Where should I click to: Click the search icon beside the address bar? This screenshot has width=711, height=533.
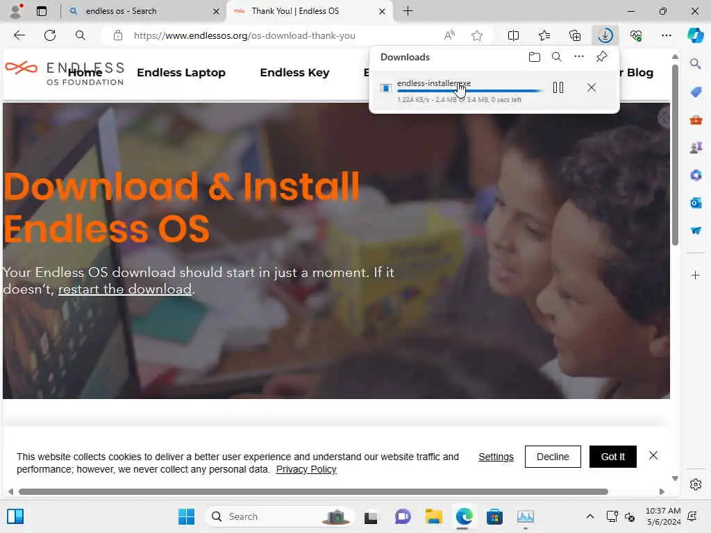pos(81,35)
